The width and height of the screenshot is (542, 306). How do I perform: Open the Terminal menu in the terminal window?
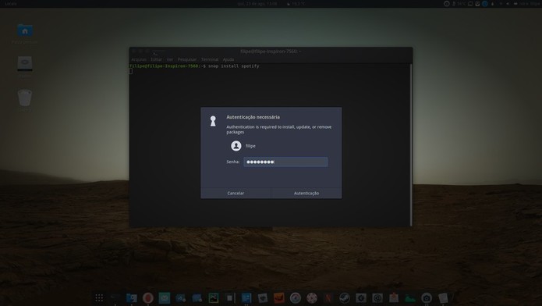tap(210, 59)
